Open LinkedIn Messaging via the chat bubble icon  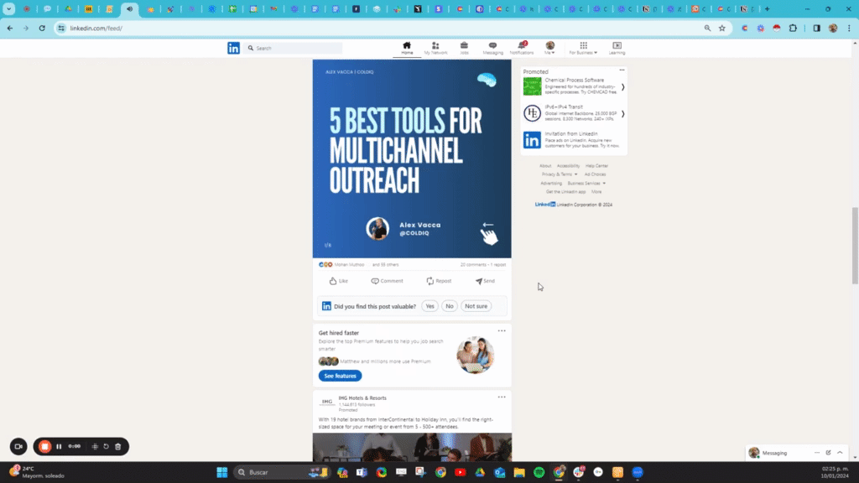(x=493, y=46)
